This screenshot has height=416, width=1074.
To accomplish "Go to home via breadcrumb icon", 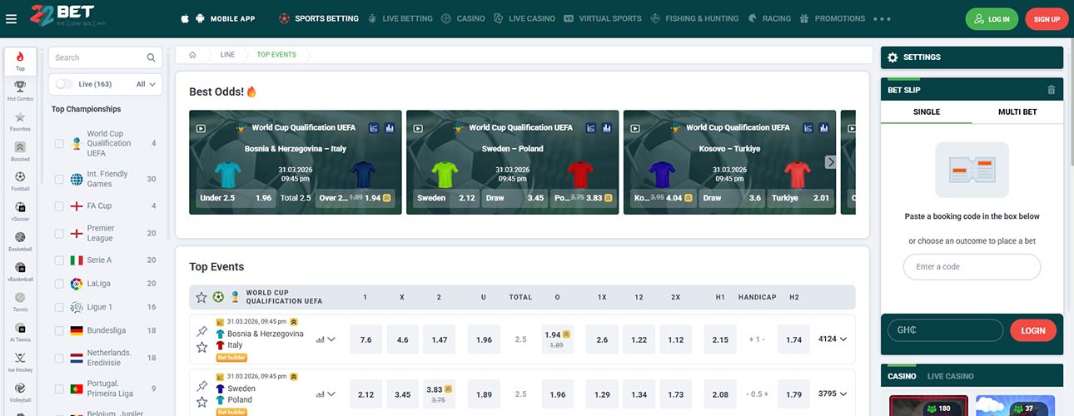I will point(192,54).
